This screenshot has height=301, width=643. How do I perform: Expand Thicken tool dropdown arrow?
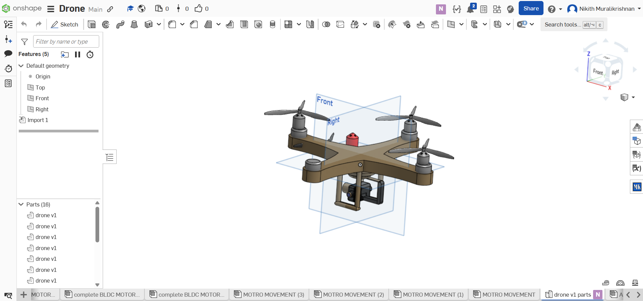(159, 24)
